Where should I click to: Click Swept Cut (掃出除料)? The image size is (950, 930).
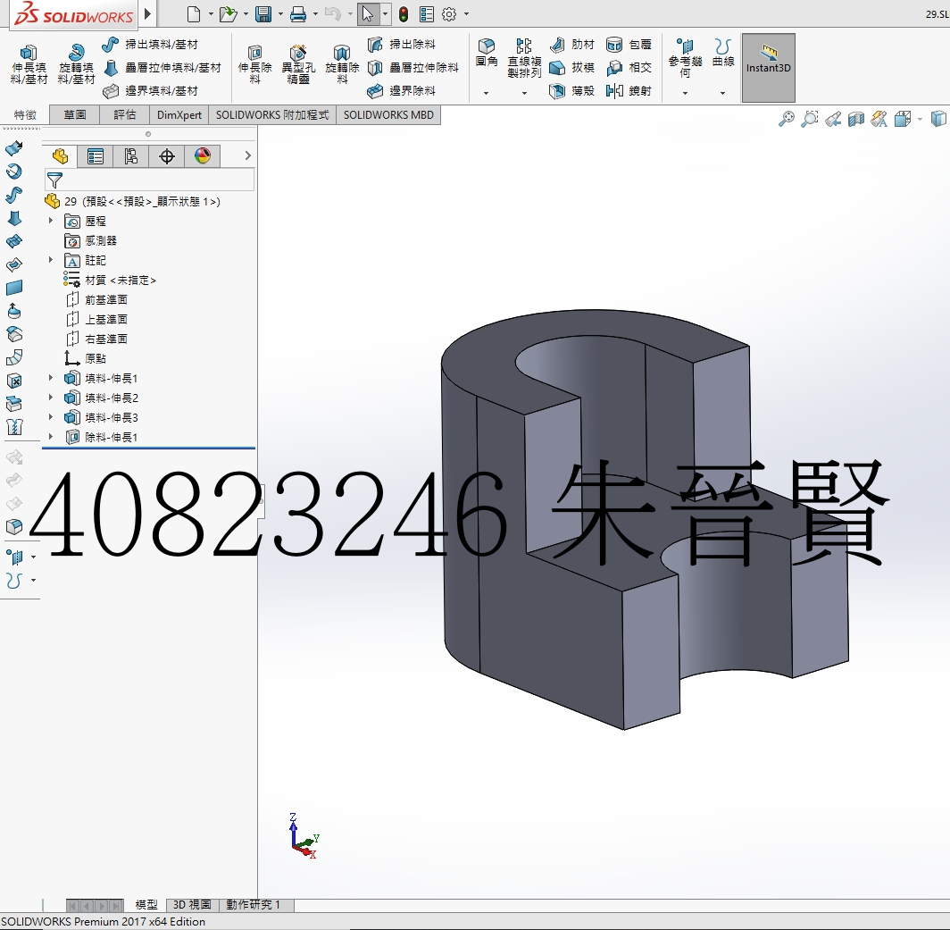pyautogui.click(x=401, y=45)
